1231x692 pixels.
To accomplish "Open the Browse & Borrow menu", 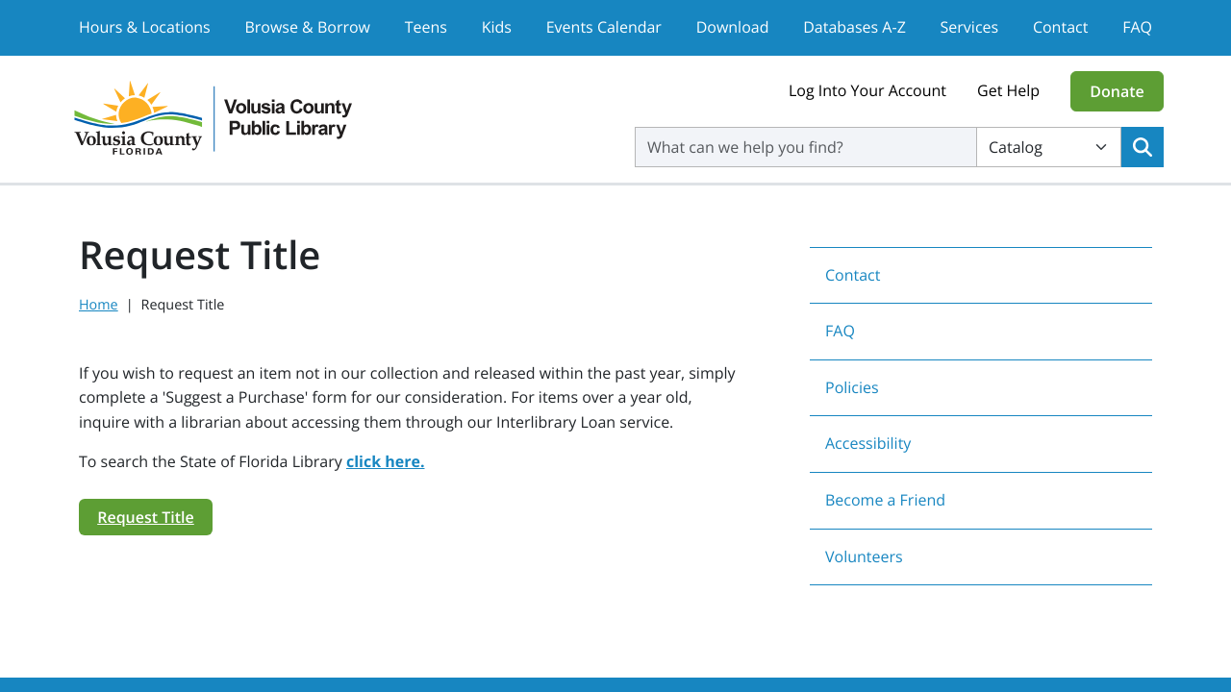I will (307, 27).
